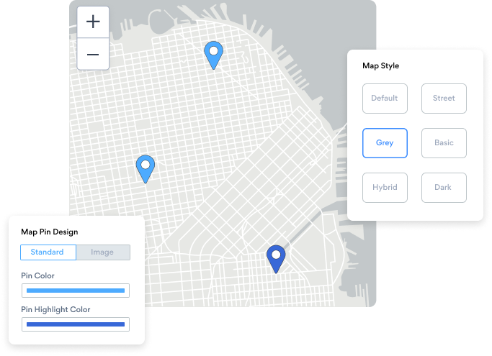Click the Map Style panel heading
The height and width of the screenshot is (356, 492).
click(380, 66)
